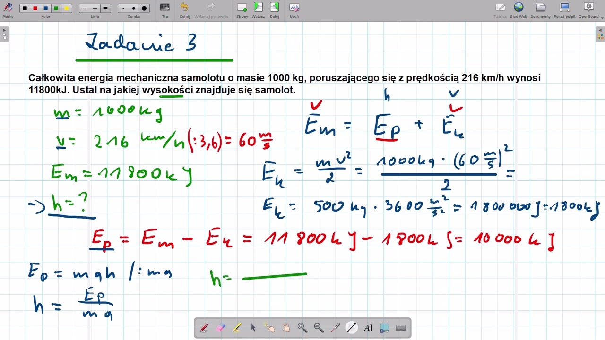Select the yellow highlighter tool
The image size is (605, 340).
[x=237, y=328]
